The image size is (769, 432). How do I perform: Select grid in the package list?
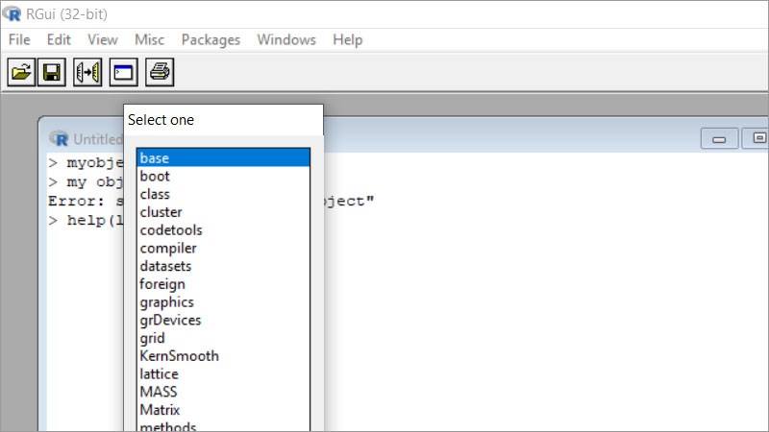point(223,338)
